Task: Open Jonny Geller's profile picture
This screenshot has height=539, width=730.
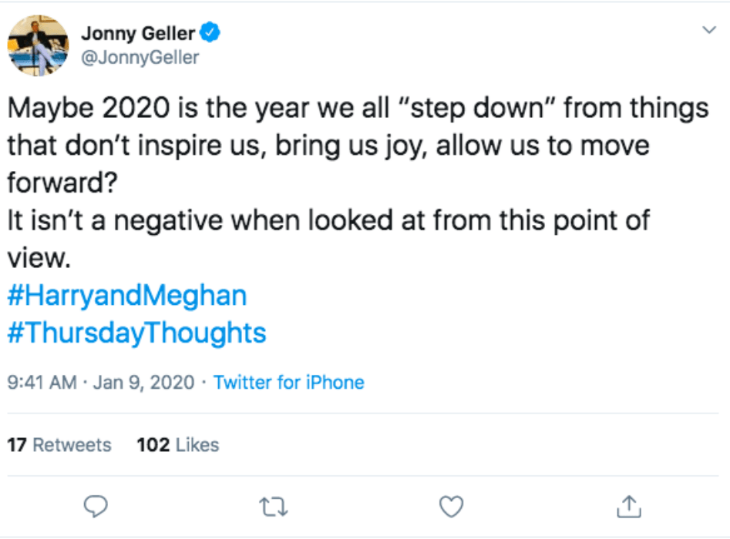Action: point(38,45)
